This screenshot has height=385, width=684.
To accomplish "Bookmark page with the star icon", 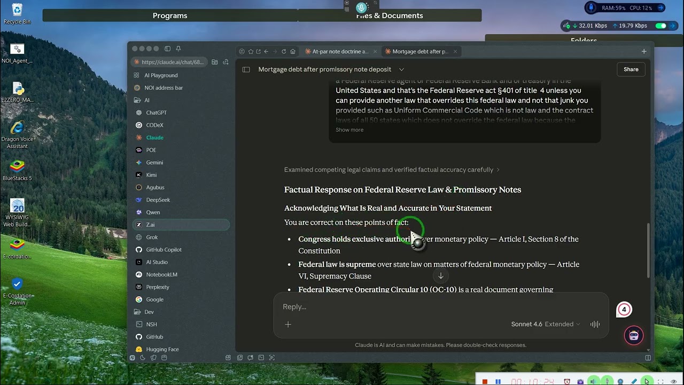I will [x=251, y=51].
